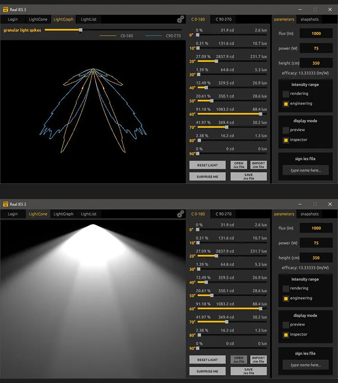The width and height of the screenshot is (338, 383).
Task: Click SAVE .ies file in the upper window
Action: coord(248,177)
